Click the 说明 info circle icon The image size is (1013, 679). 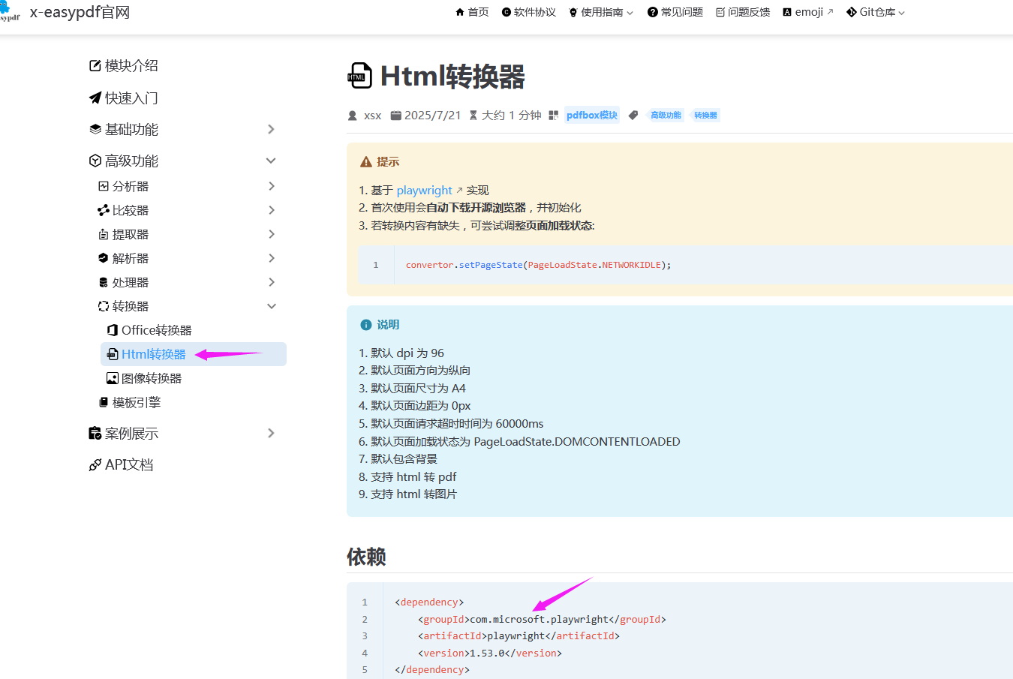point(366,325)
